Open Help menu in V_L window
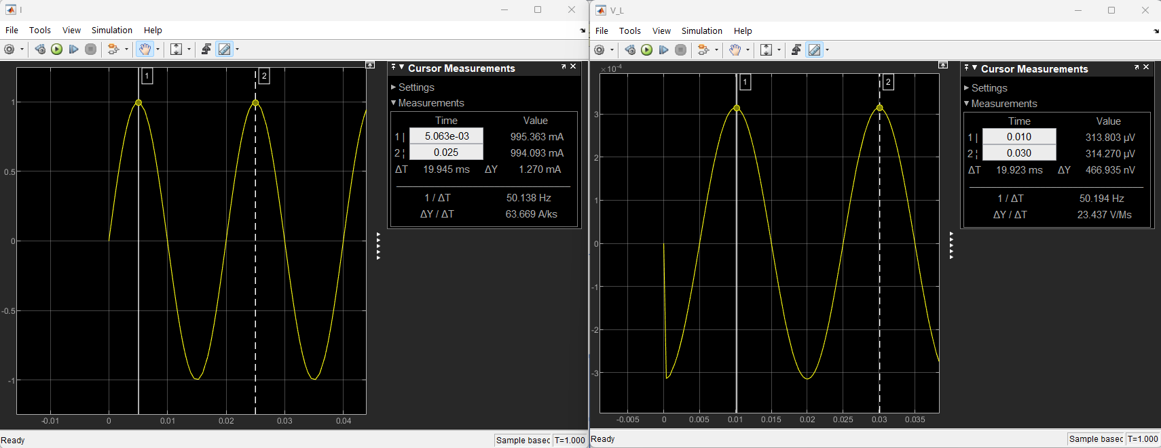Image resolution: width=1161 pixels, height=448 pixels. [743, 30]
